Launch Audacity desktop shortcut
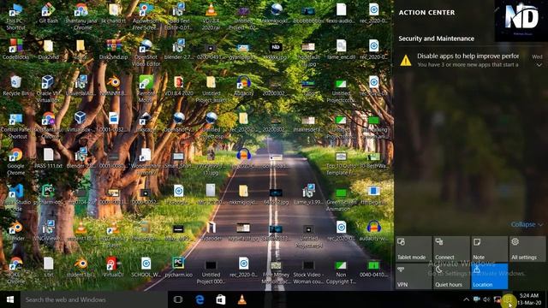 (243, 86)
